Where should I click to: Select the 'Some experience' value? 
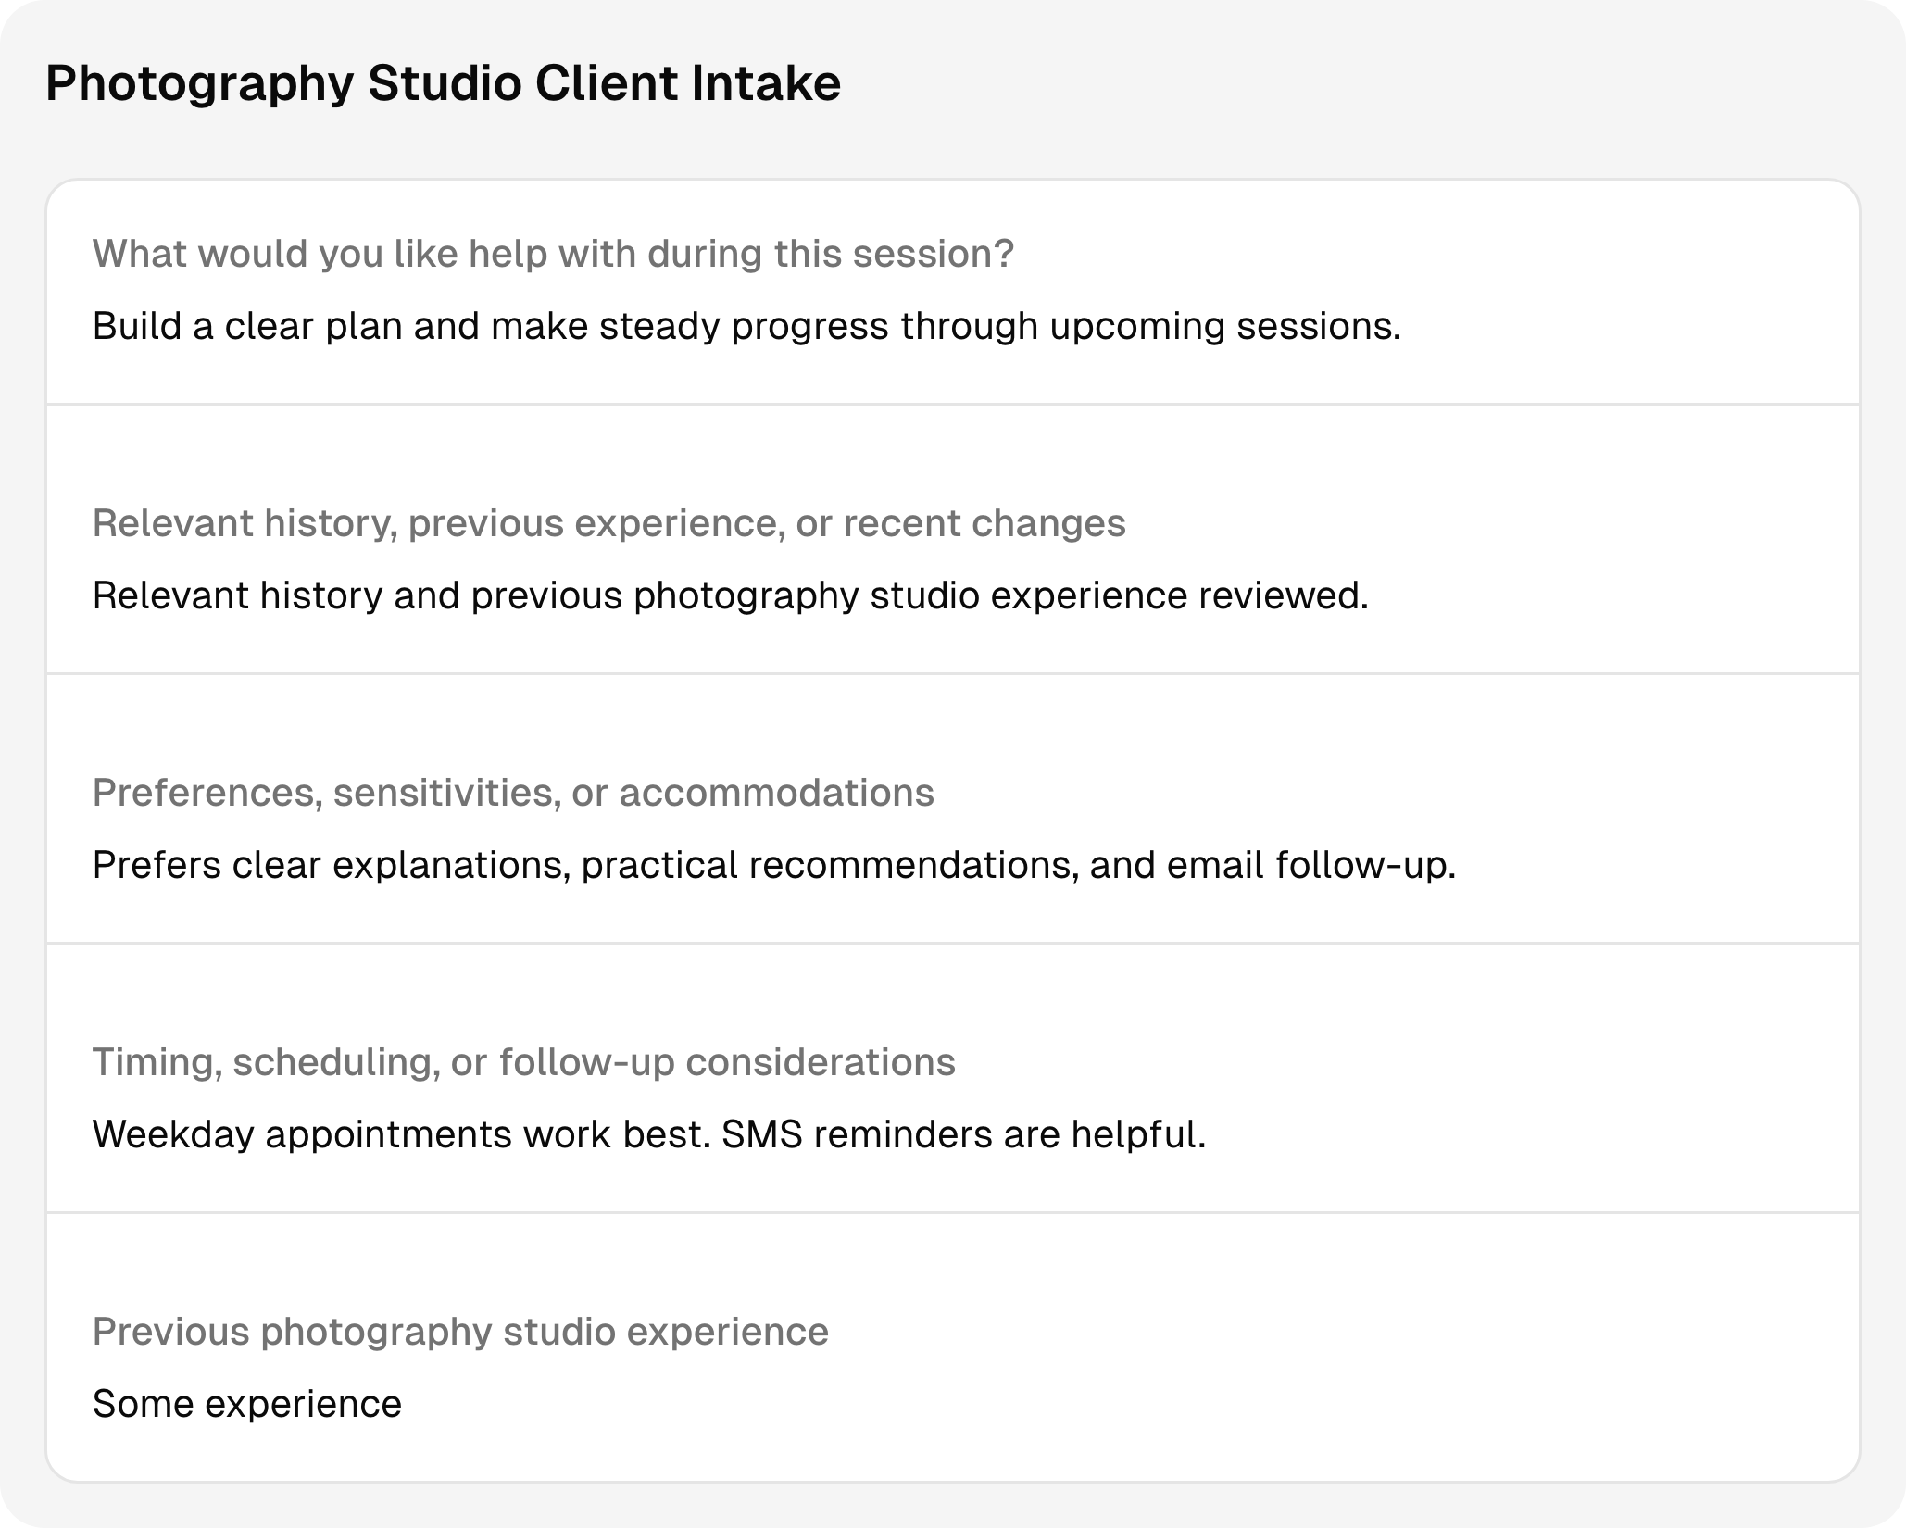247,1404
